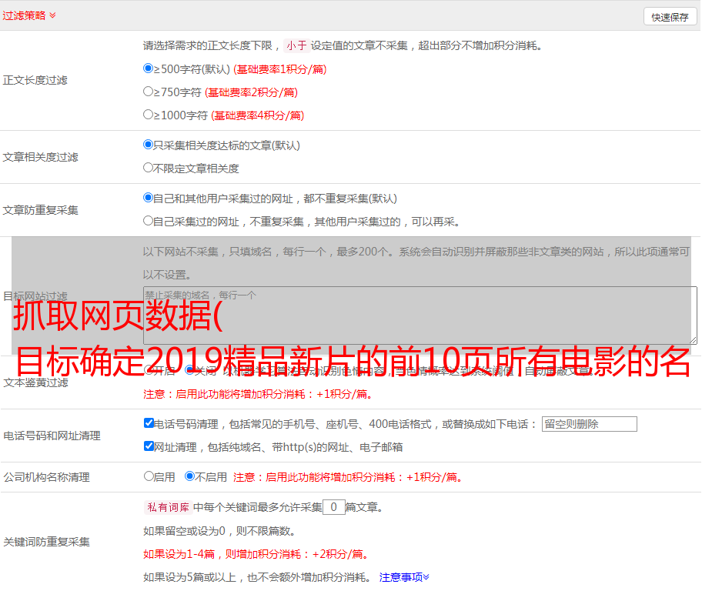Choose the ≥1000字符 length filter
Screen dimensions: 702x591
point(149,115)
